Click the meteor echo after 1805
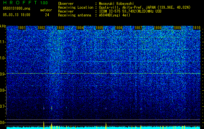The height and width of the screenshot is (129, 204). click(106, 108)
